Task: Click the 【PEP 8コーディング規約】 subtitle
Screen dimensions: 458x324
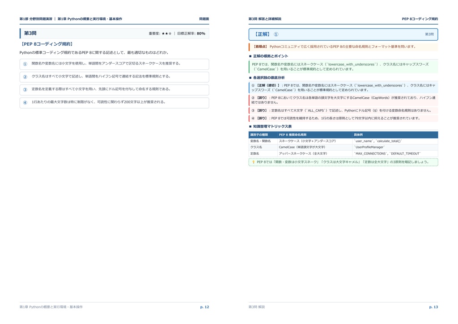Action: click(47, 44)
